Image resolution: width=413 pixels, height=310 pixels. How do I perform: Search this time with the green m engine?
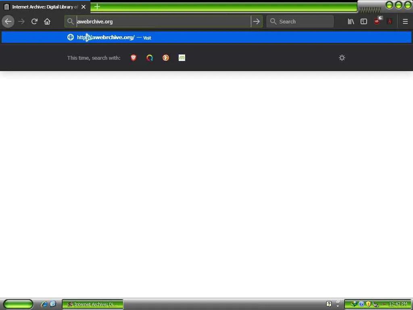pyautogui.click(x=182, y=58)
